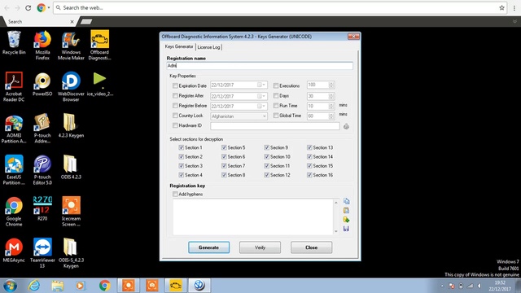Open a new browser tab
521x293 pixels.
point(86,22)
